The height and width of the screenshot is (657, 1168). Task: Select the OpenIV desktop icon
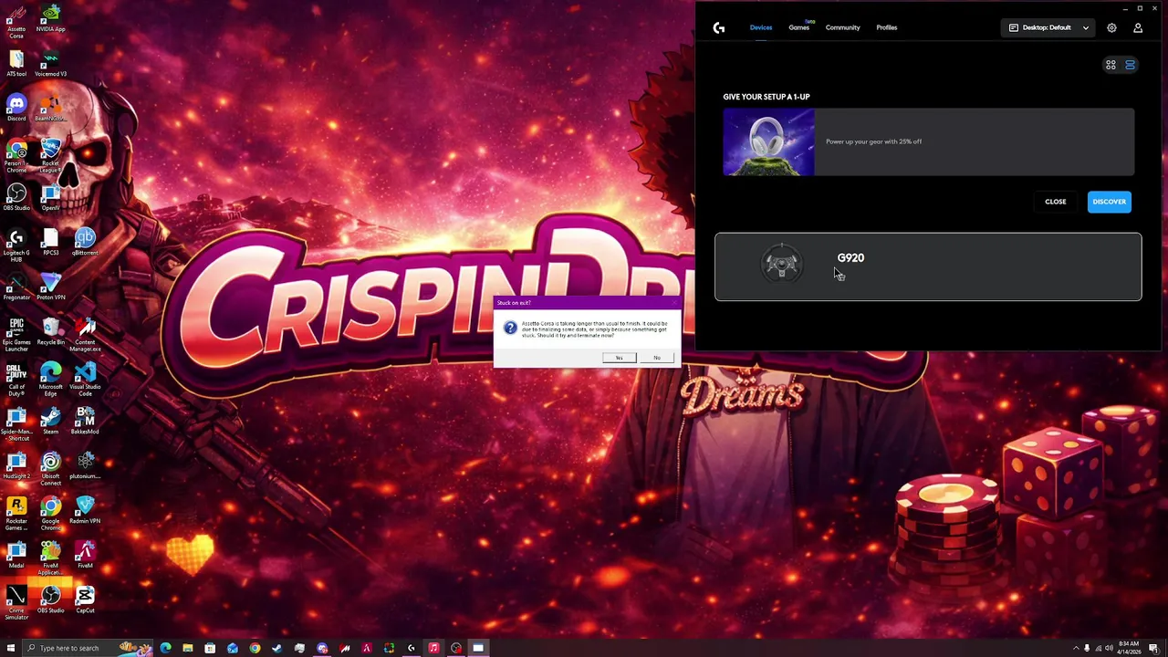point(51,197)
